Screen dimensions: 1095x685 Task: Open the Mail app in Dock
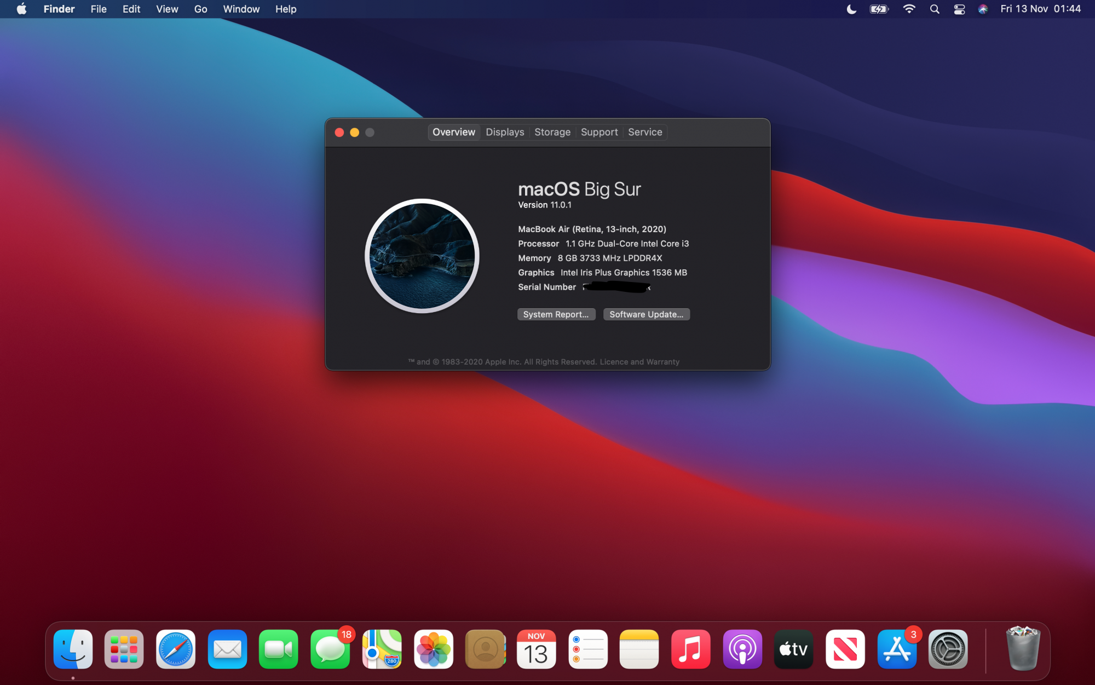pyautogui.click(x=227, y=649)
